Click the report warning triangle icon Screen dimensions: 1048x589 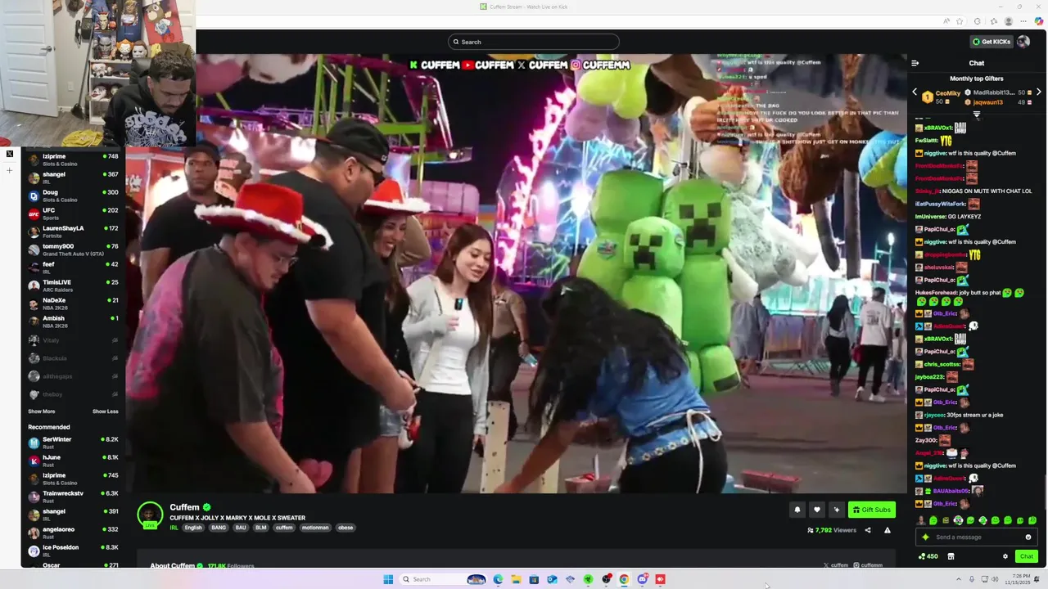tap(888, 530)
